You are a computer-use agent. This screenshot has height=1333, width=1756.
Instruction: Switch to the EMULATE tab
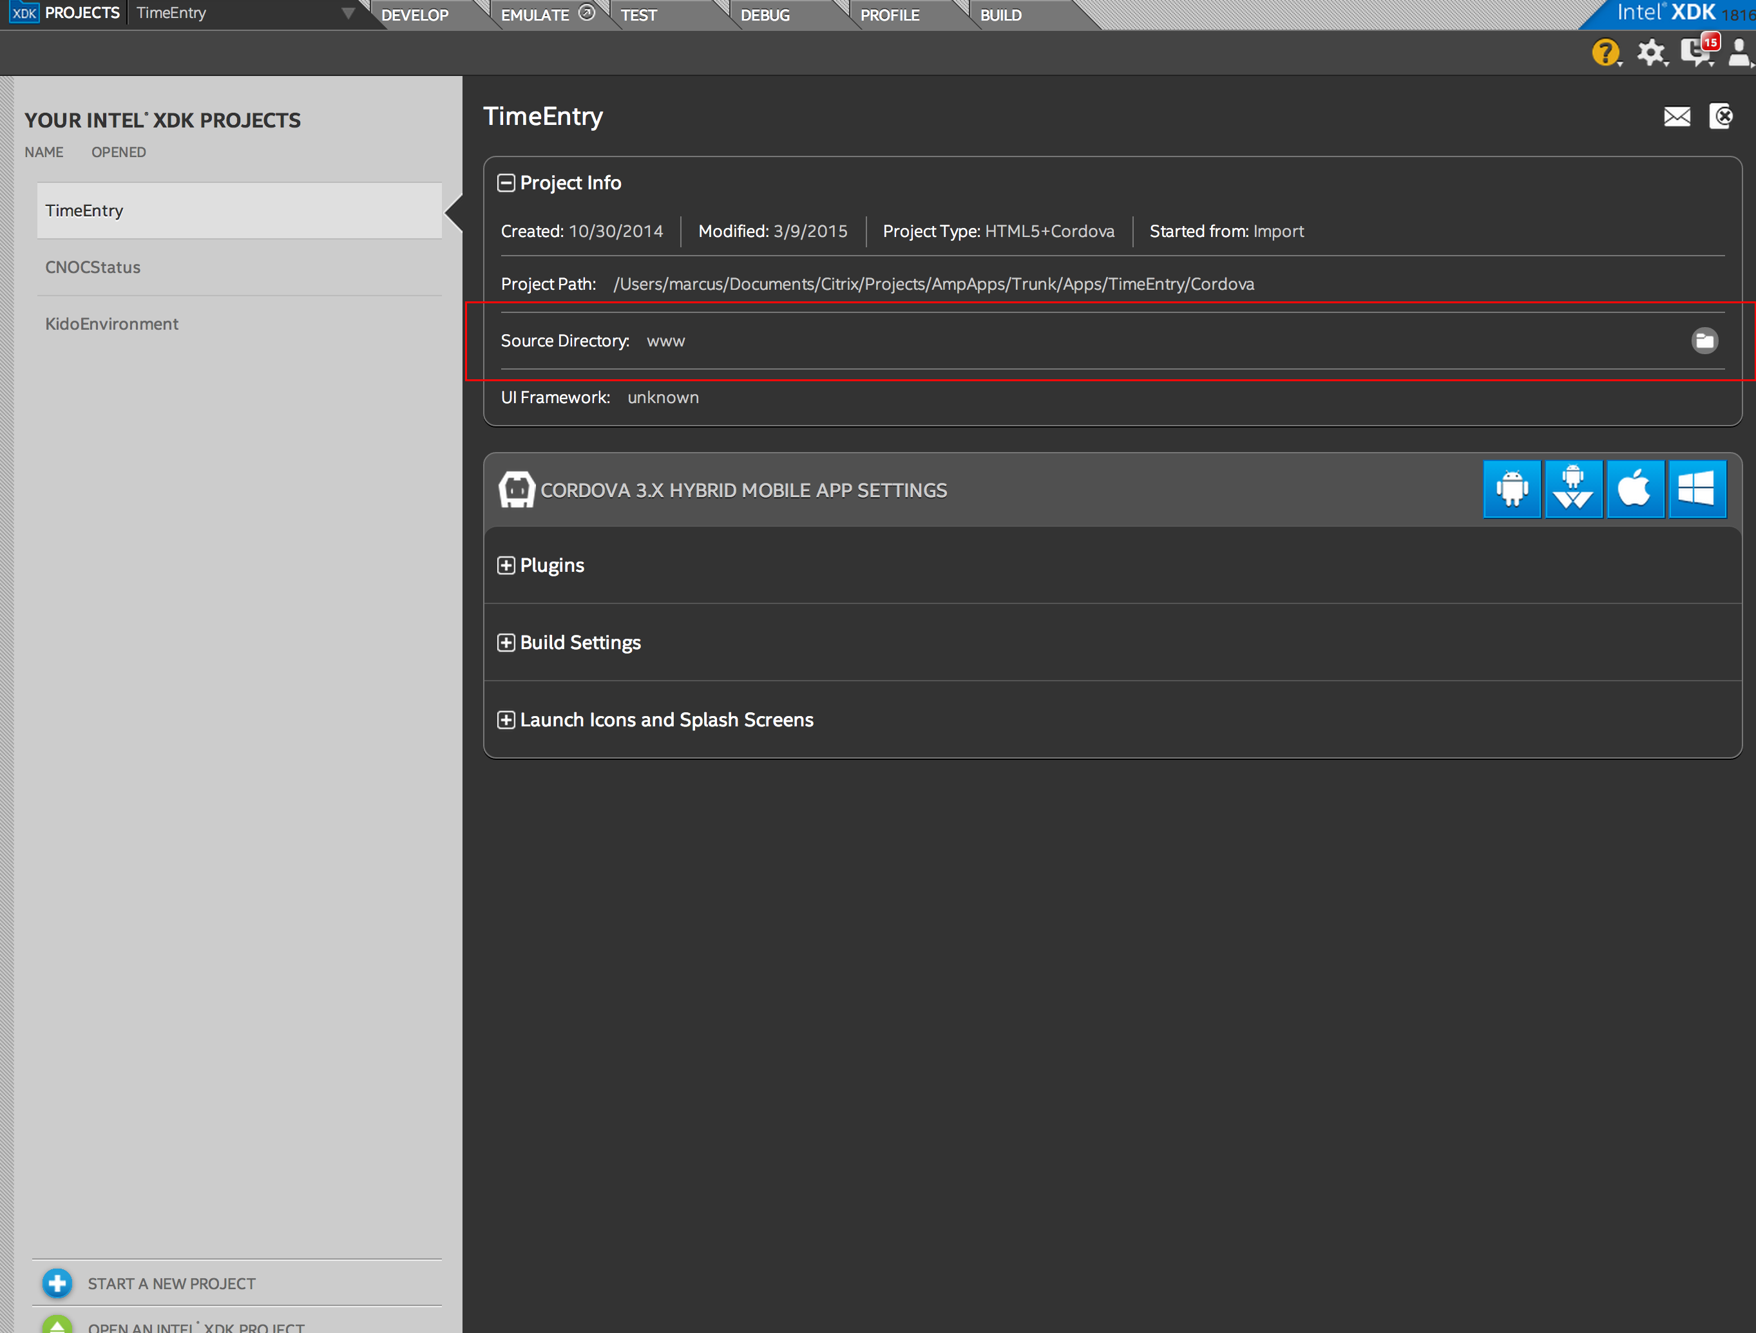(x=535, y=15)
